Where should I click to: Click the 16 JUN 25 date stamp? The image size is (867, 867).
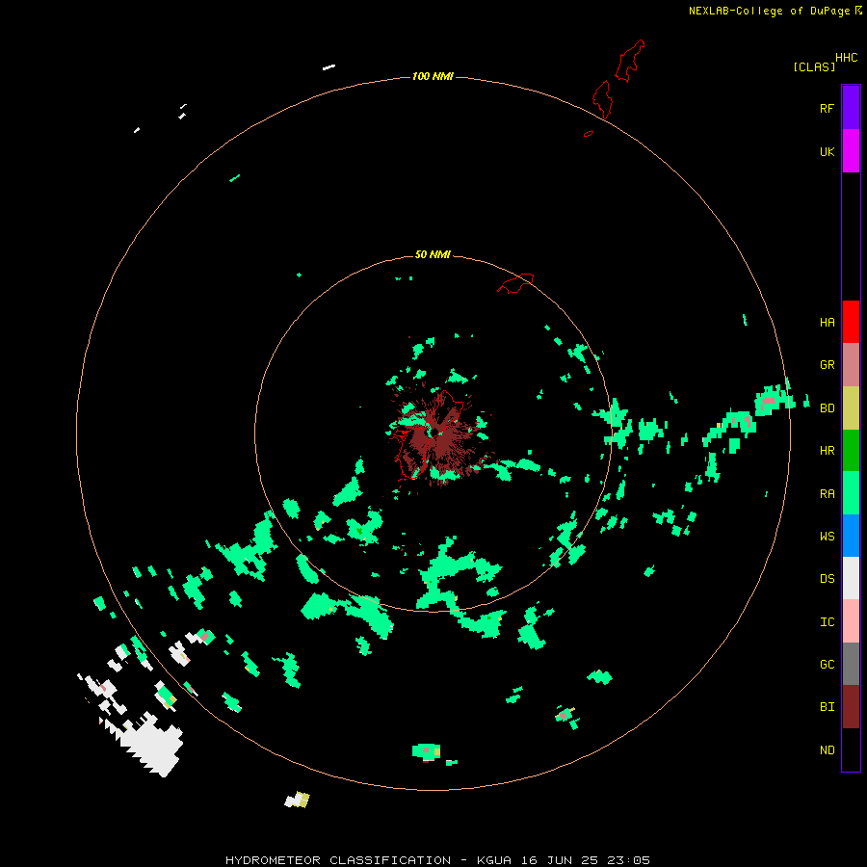[560, 860]
